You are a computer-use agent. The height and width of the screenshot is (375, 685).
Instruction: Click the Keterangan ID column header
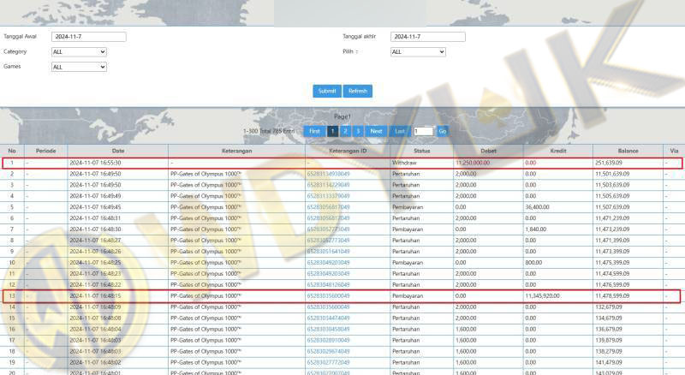348,151
